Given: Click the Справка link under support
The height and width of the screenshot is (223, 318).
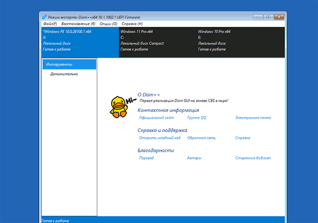Looking at the screenshot, I should [242, 138].
